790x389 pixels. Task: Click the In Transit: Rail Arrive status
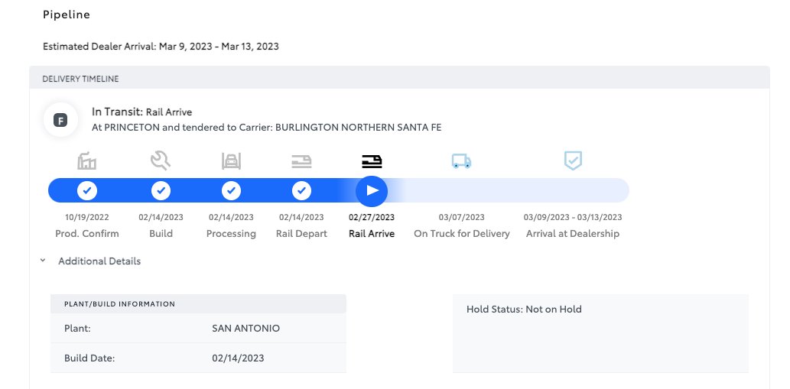tap(141, 112)
